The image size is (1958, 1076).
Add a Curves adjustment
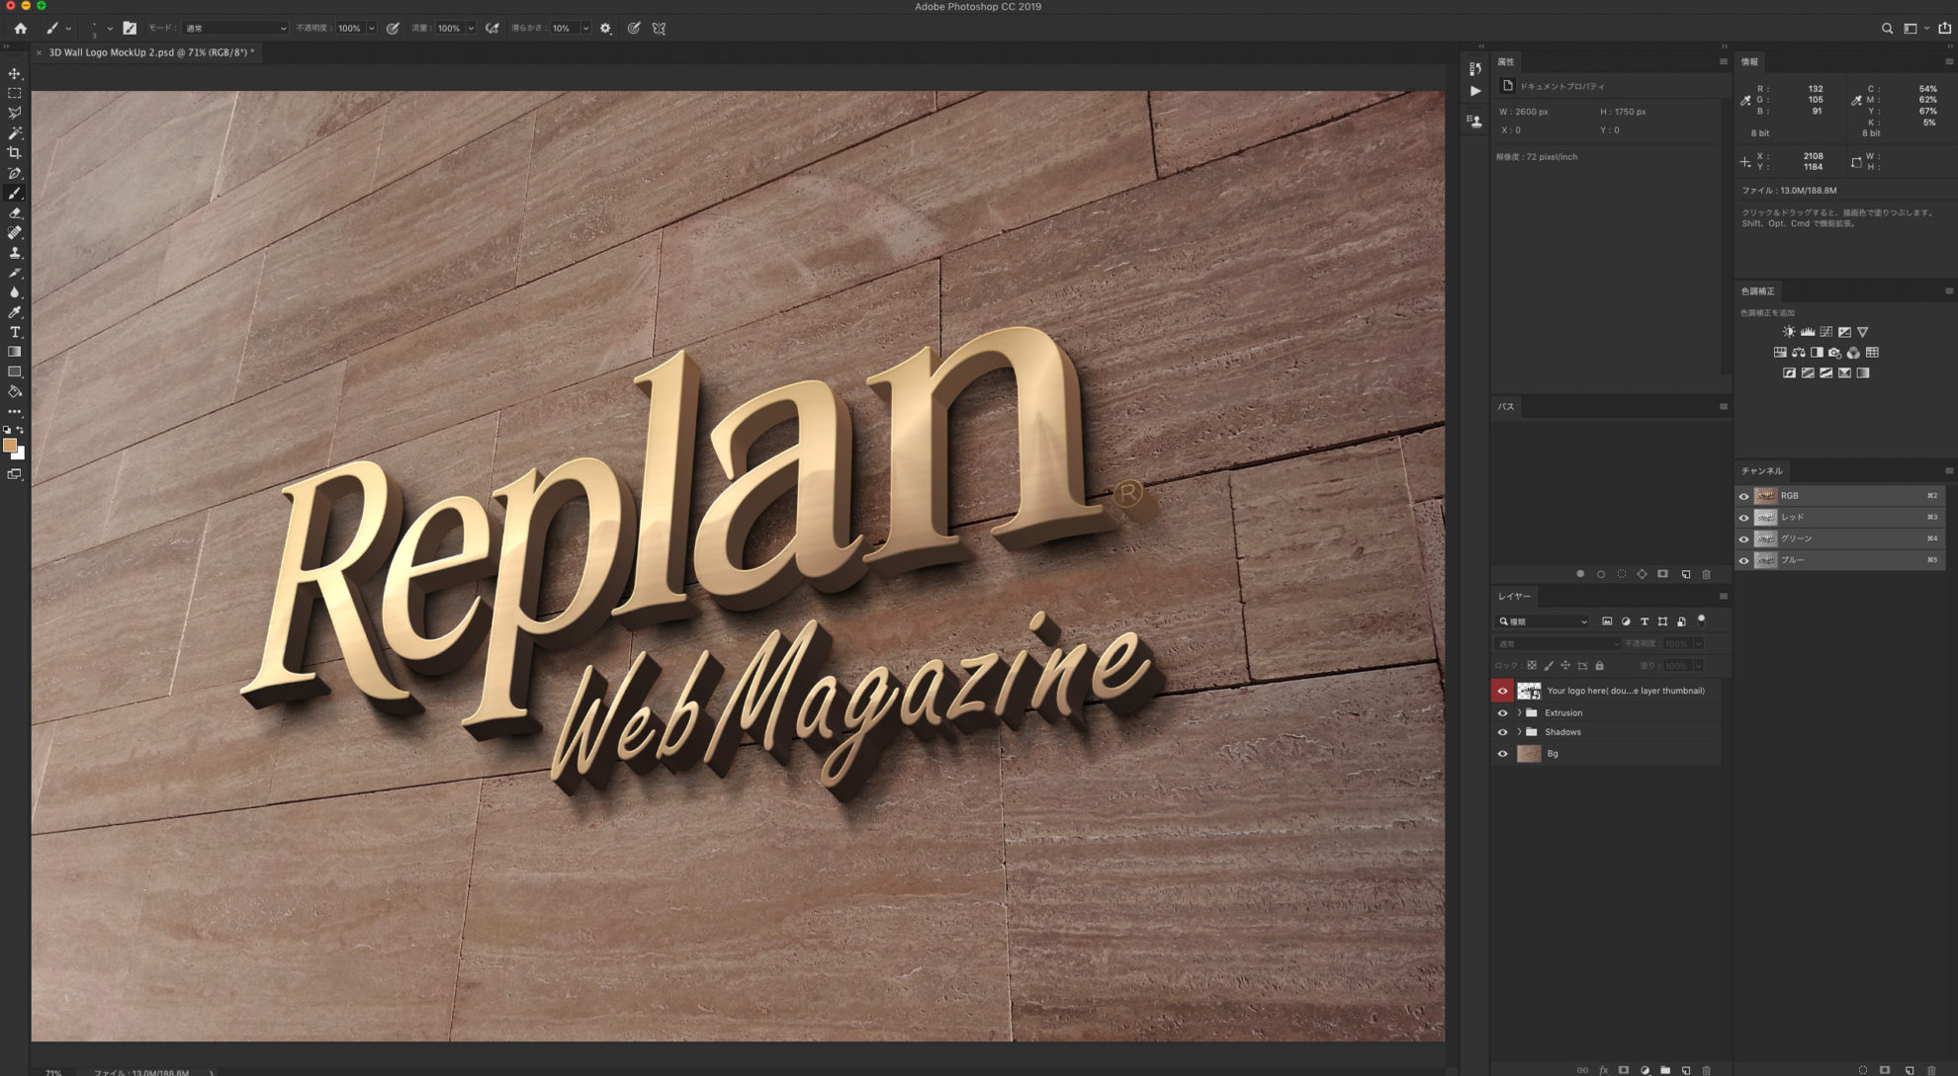tap(1826, 332)
